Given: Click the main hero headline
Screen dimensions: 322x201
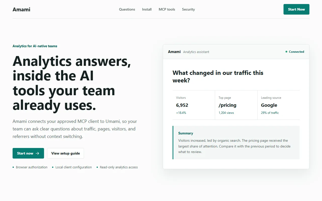Looking at the screenshot, I should pyautogui.click(x=72, y=83).
